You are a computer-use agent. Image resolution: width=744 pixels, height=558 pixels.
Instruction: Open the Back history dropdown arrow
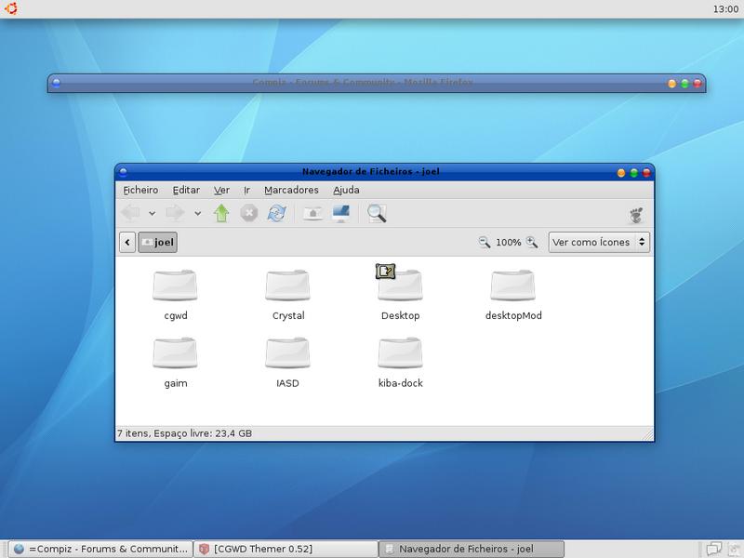pos(152,214)
